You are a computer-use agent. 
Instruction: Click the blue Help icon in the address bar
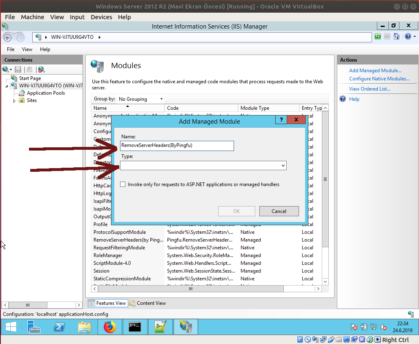click(408, 37)
